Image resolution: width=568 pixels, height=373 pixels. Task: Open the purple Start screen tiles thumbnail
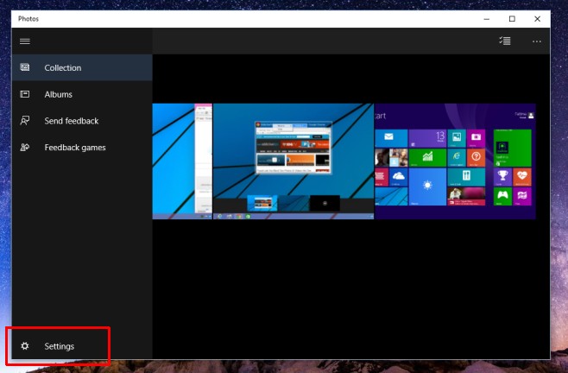[455, 161]
